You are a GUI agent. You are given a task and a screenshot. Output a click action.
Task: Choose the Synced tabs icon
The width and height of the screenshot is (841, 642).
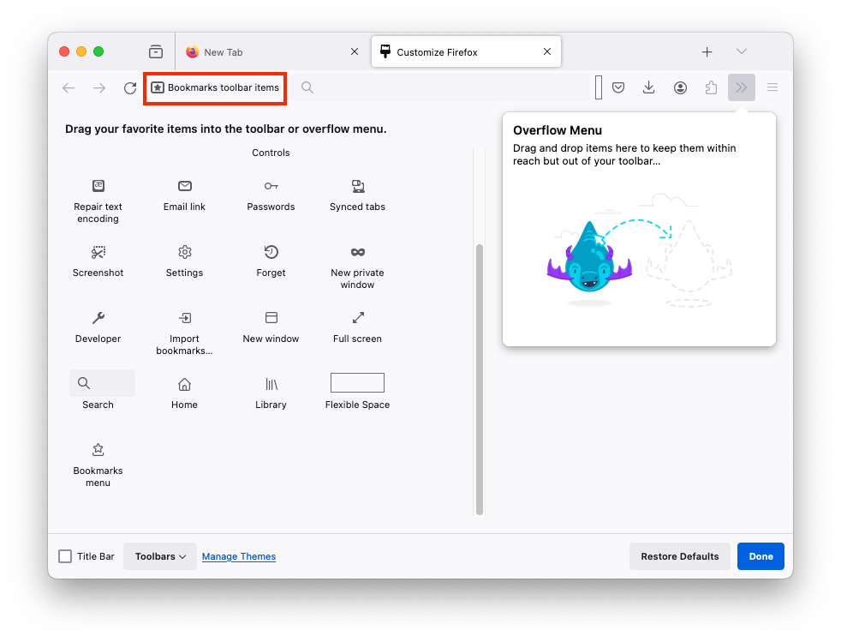click(x=358, y=186)
